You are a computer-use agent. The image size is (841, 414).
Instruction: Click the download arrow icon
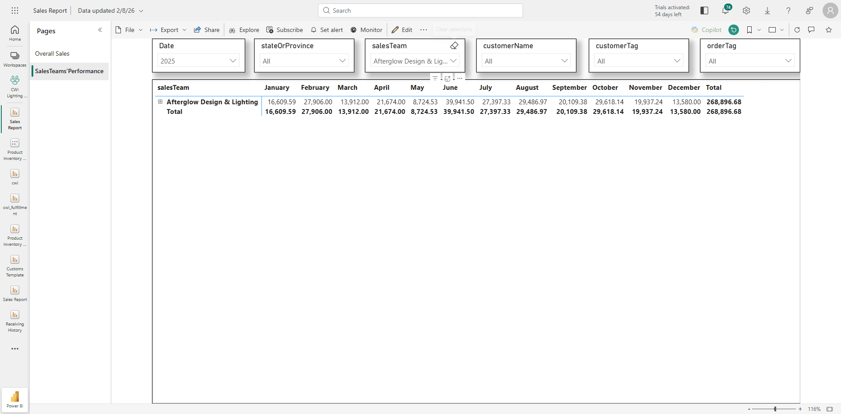tap(767, 11)
